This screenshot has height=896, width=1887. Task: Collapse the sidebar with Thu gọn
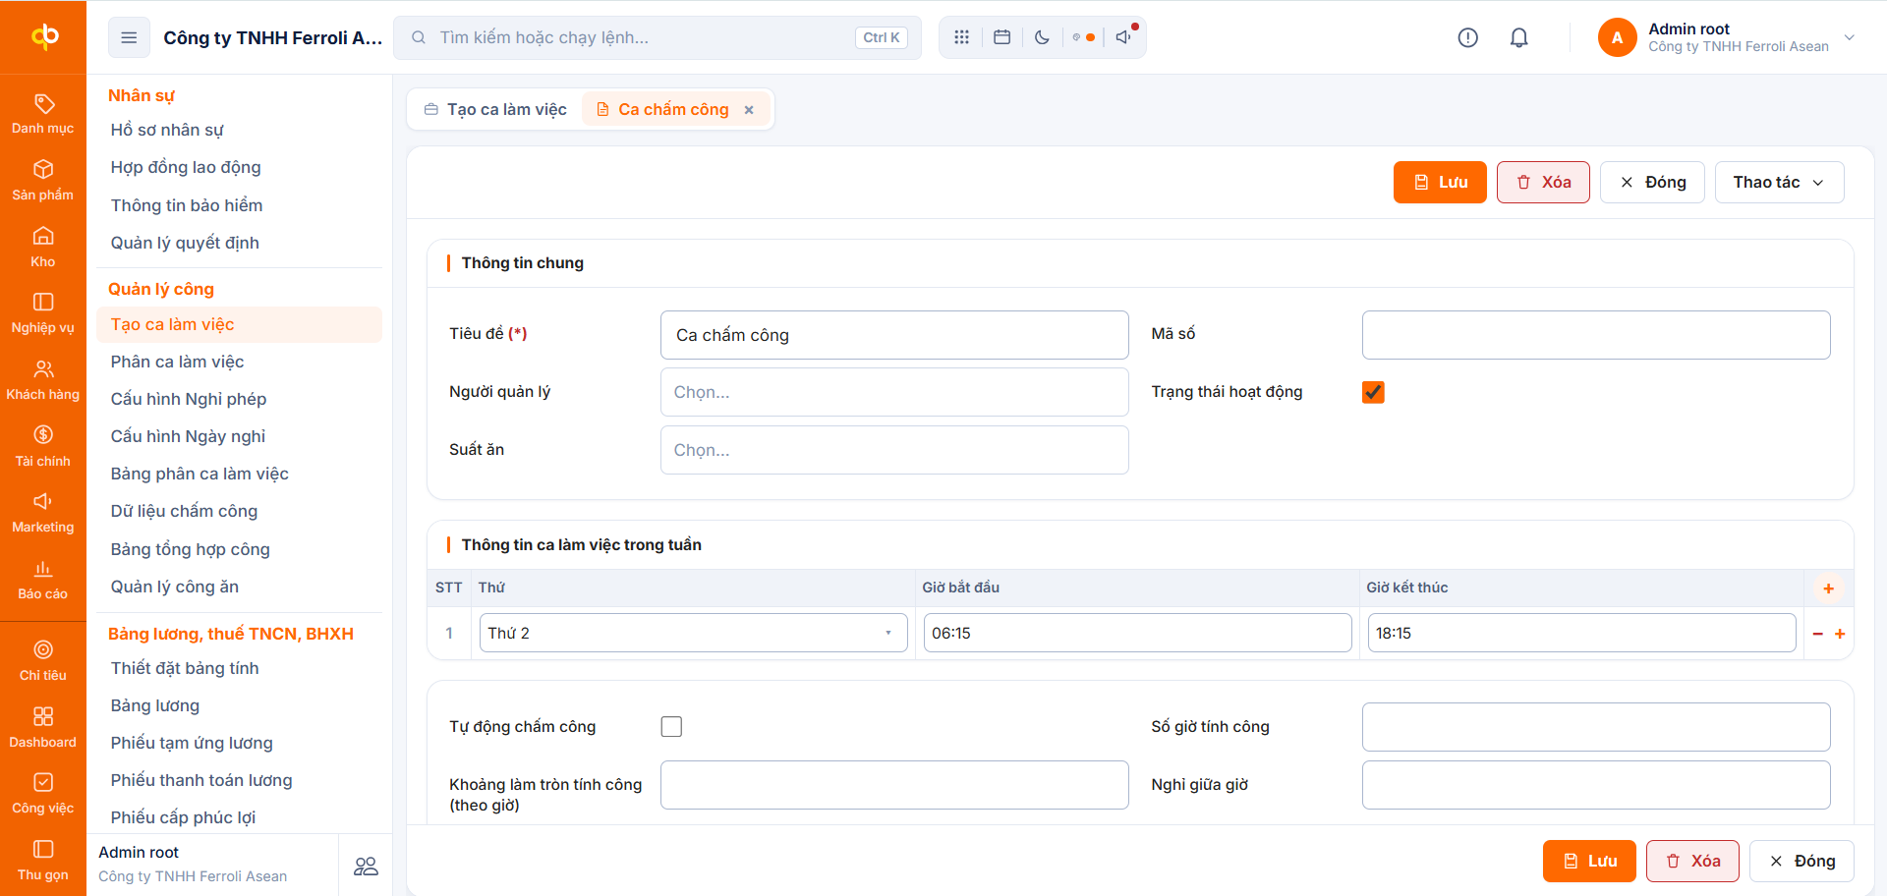tap(43, 861)
